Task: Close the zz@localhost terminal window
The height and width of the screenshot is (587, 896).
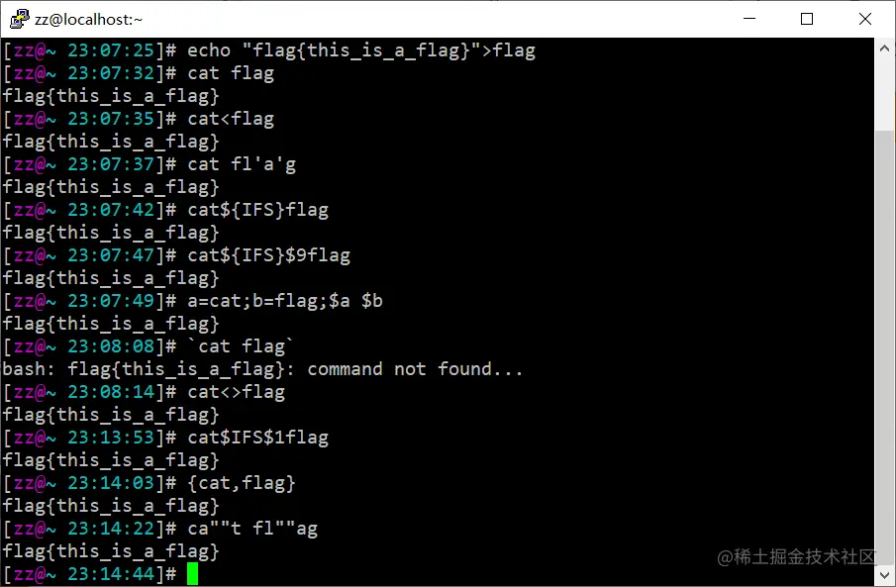Action: [865, 19]
